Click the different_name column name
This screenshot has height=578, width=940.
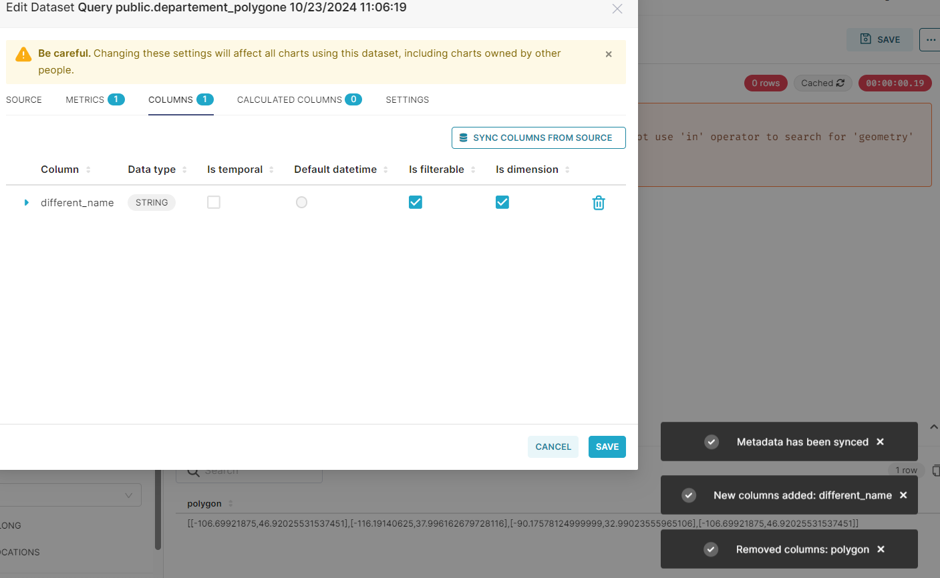[77, 203]
